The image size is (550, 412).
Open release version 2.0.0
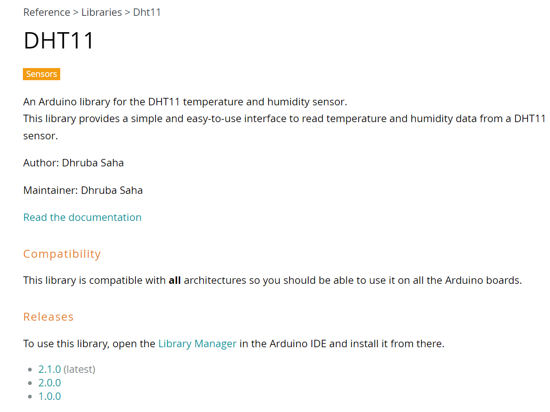pyautogui.click(x=49, y=383)
